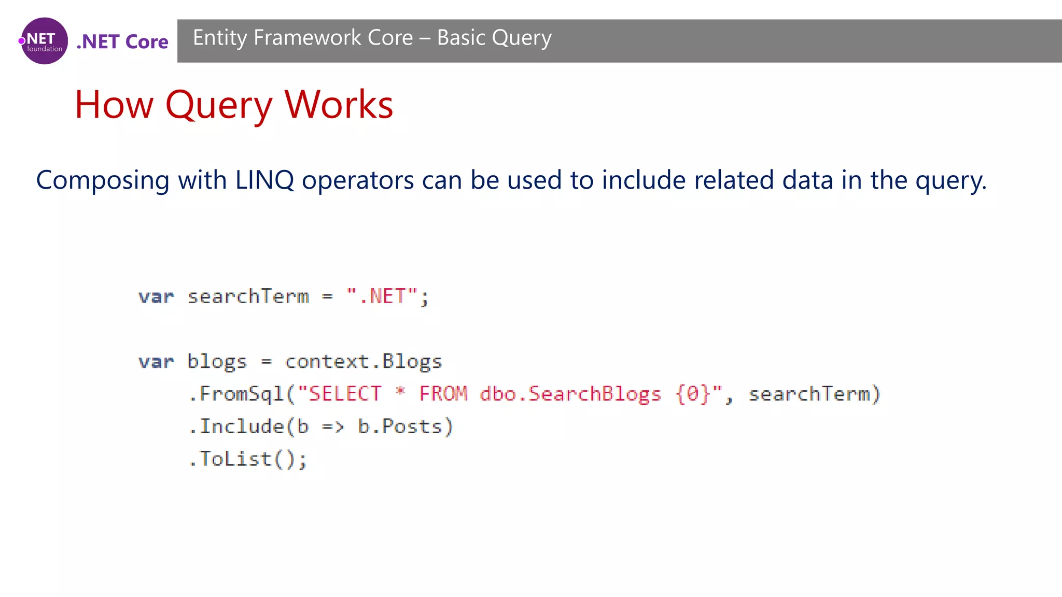Click the "Entity Framework Core – Basic Query" header
Viewport: 1062px width, 597px height.
[x=372, y=38]
